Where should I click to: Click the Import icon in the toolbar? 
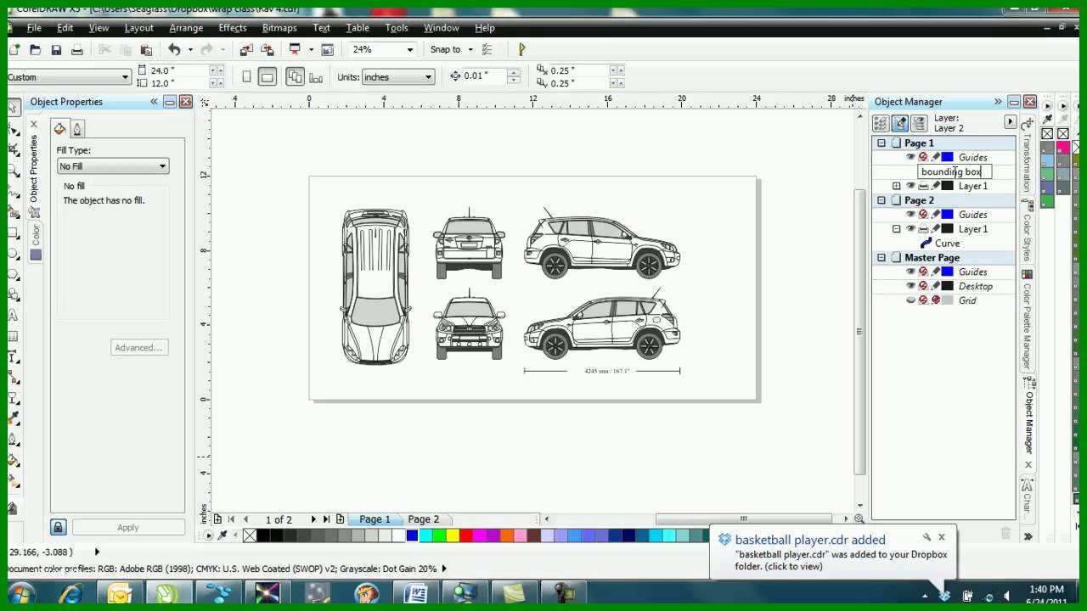point(247,50)
